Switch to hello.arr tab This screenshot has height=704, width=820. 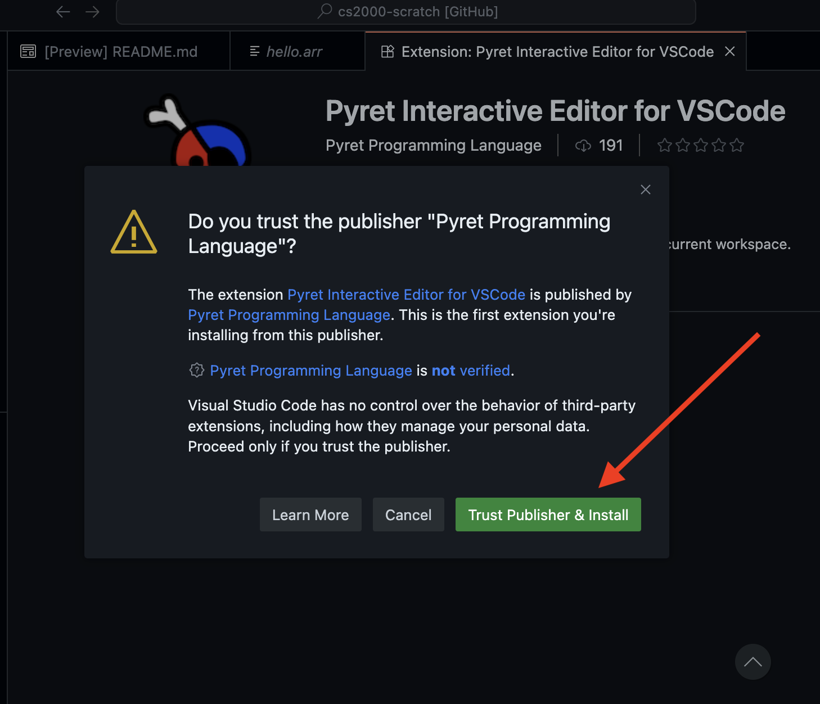(x=298, y=51)
